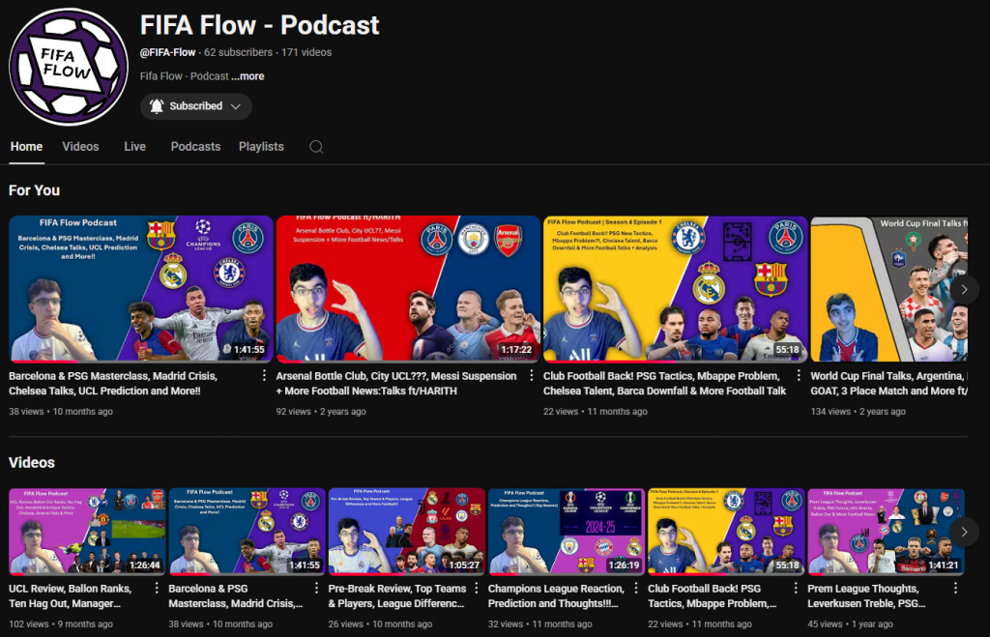Expand the Subscribed dropdown chevron

[x=235, y=106]
